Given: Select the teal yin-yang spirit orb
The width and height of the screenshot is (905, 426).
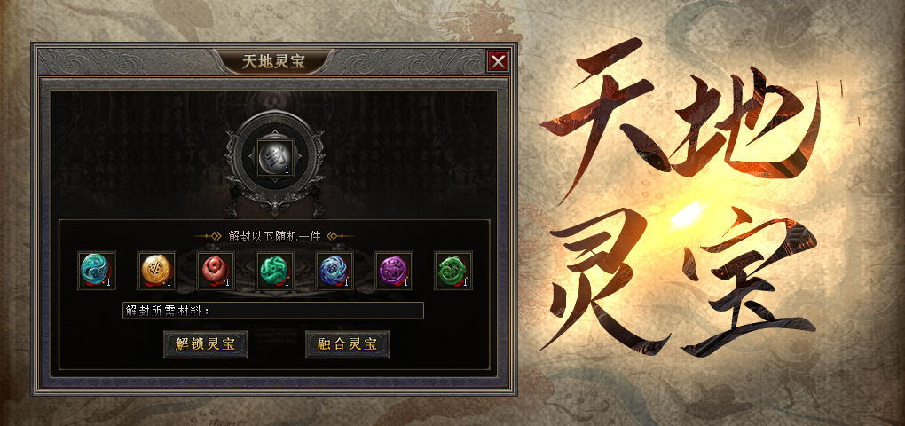Looking at the screenshot, I should point(97,270).
